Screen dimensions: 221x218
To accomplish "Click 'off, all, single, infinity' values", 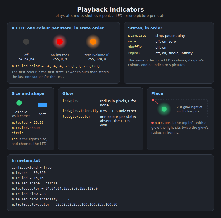I will tap(174, 53).
